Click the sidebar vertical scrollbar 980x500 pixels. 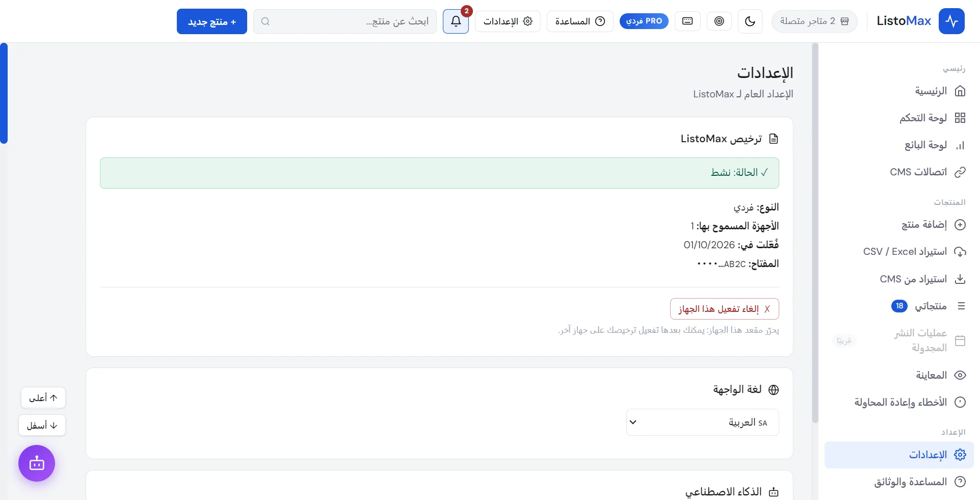point(815,233)
